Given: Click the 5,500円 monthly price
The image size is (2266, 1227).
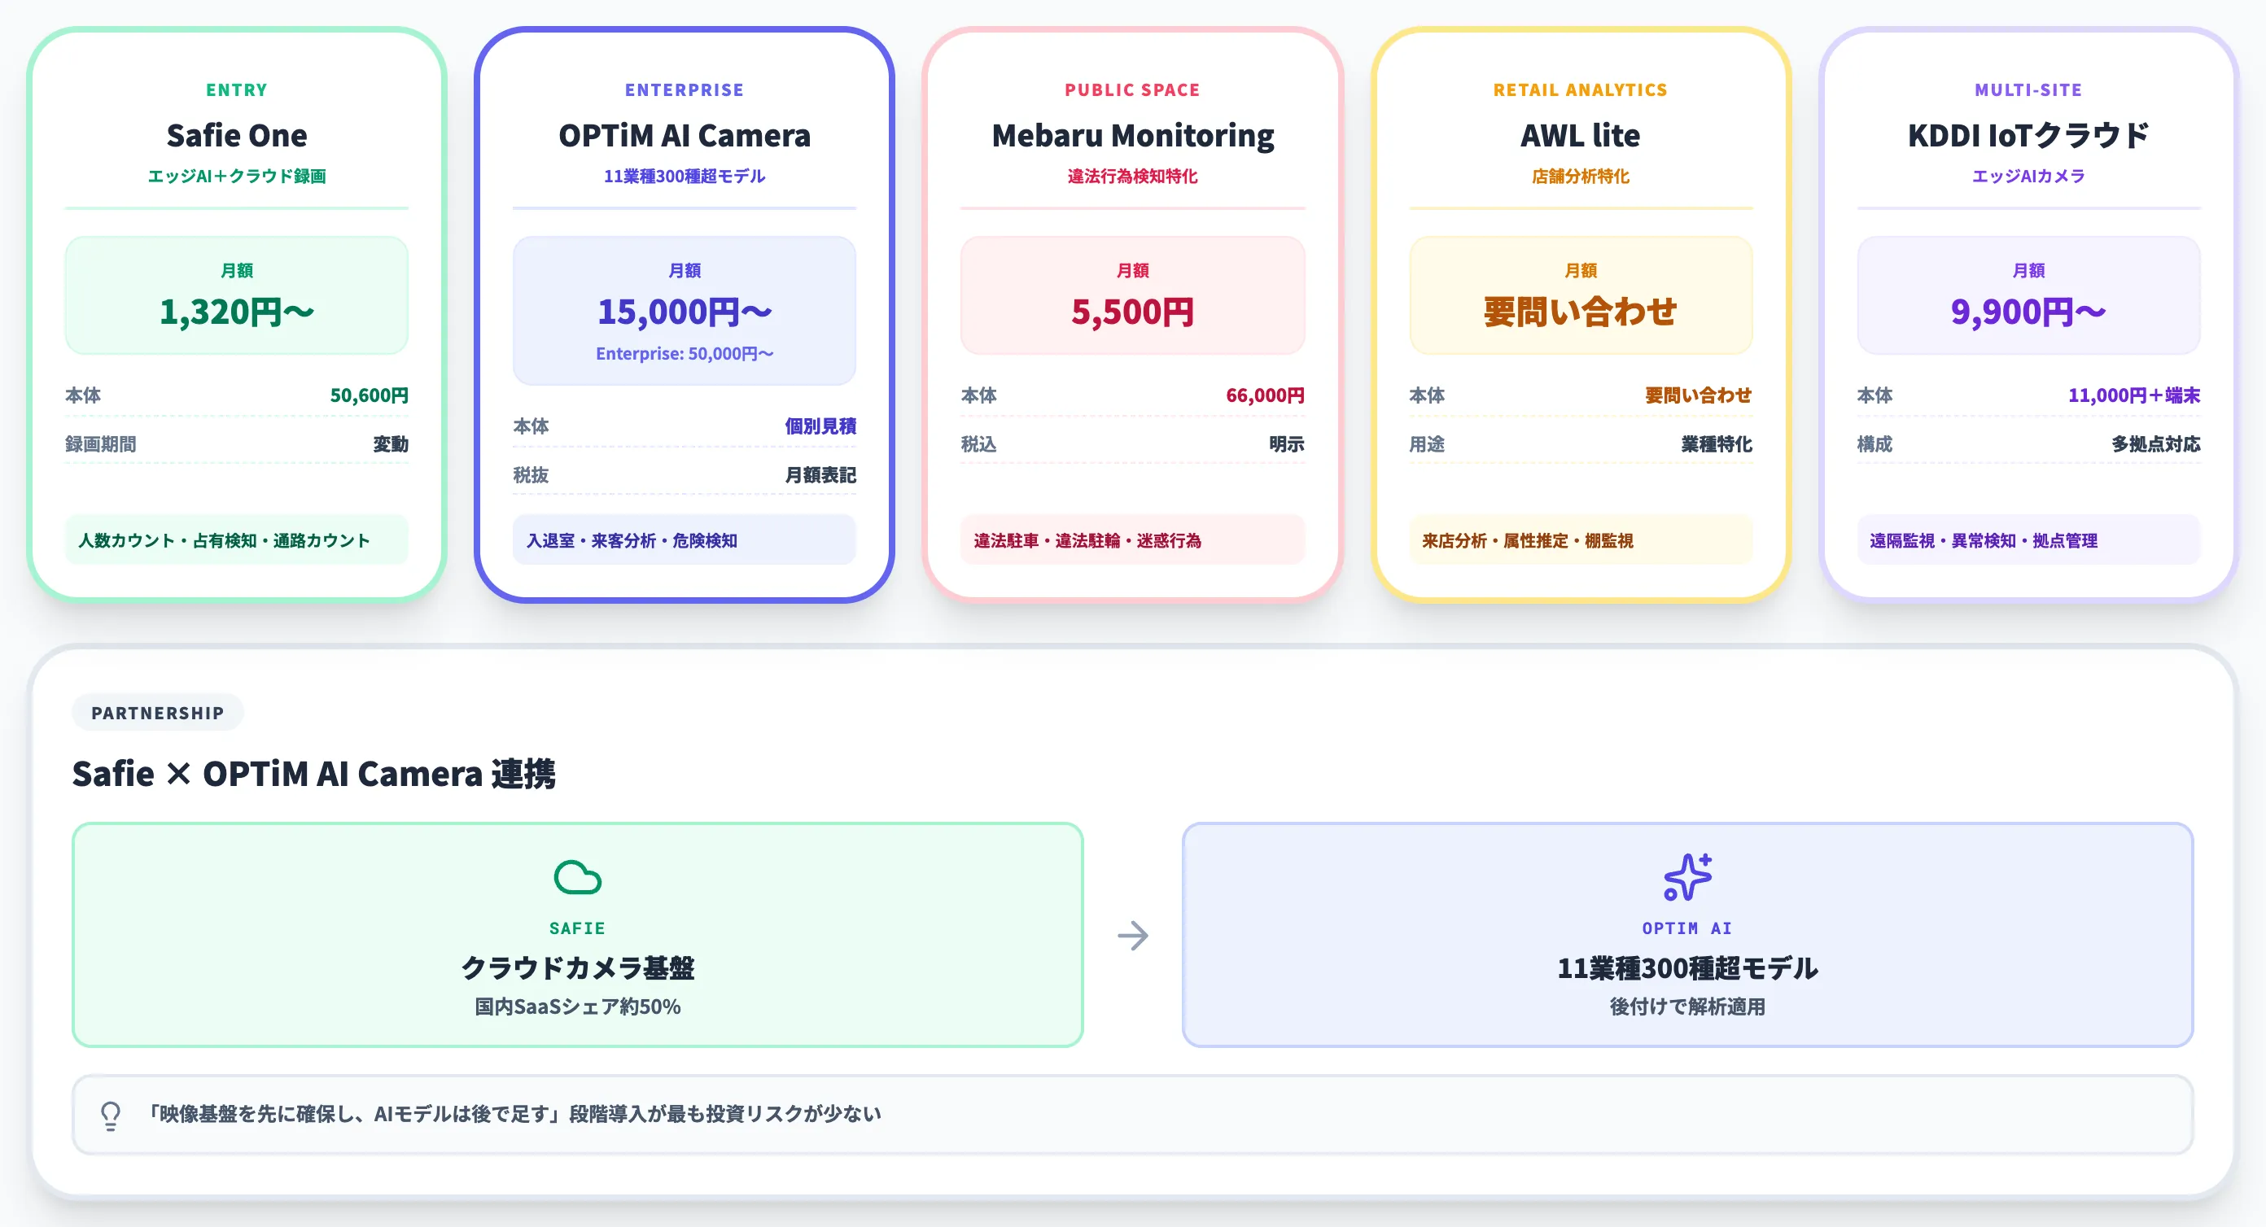Looking at the screenshot, I should [1132, 312].
